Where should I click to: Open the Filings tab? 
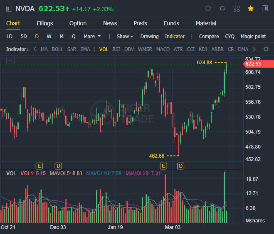click(x=45, y=23)
